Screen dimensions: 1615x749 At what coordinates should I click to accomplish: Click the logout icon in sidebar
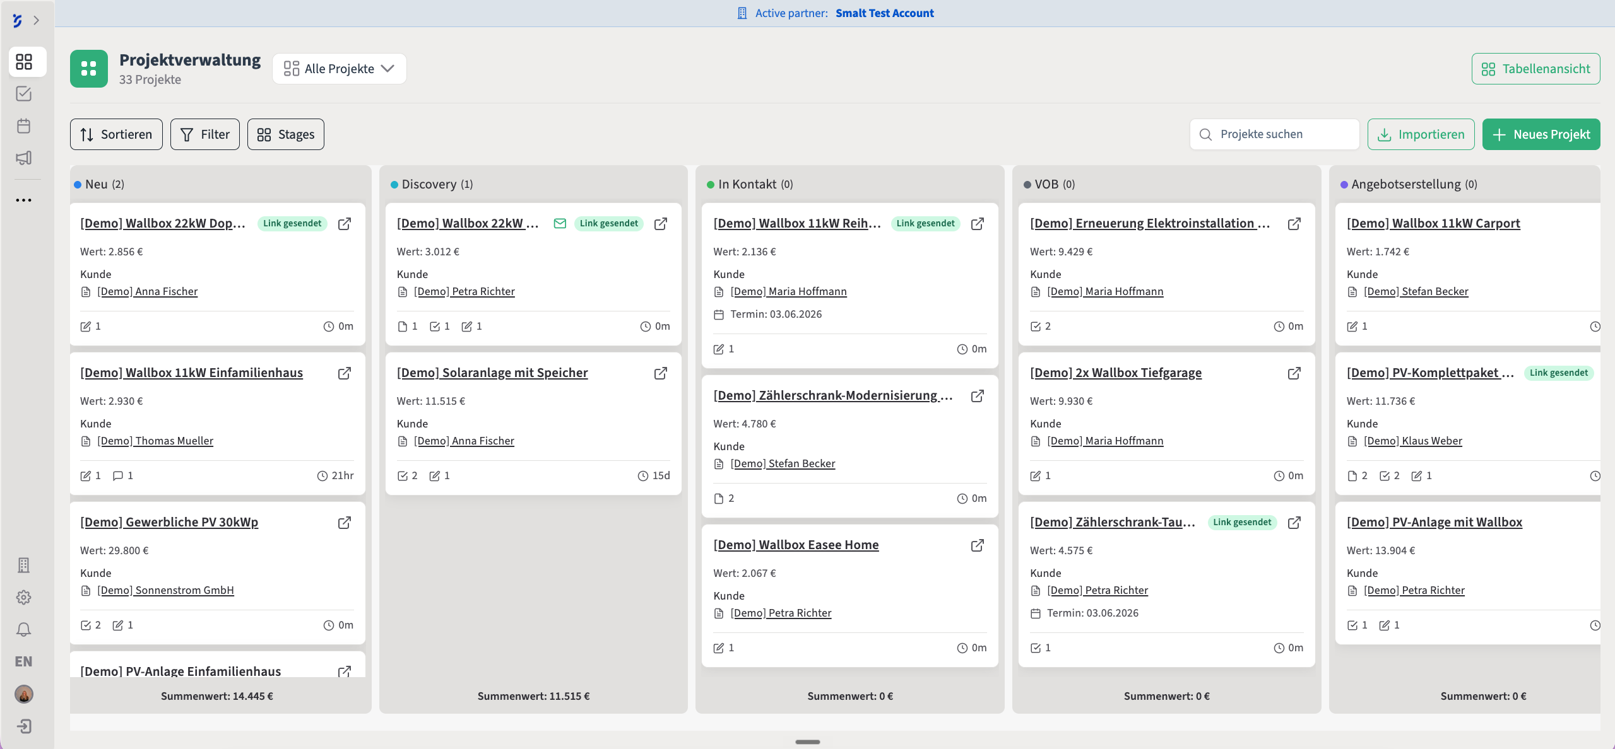click(24, 726)
